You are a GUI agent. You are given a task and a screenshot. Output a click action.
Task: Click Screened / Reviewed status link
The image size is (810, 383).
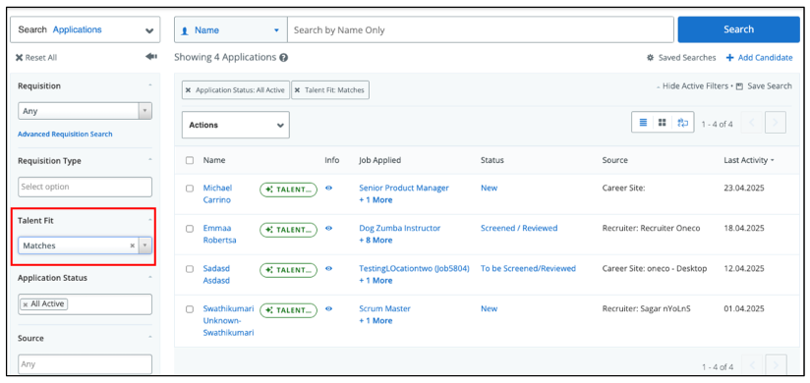519,228
